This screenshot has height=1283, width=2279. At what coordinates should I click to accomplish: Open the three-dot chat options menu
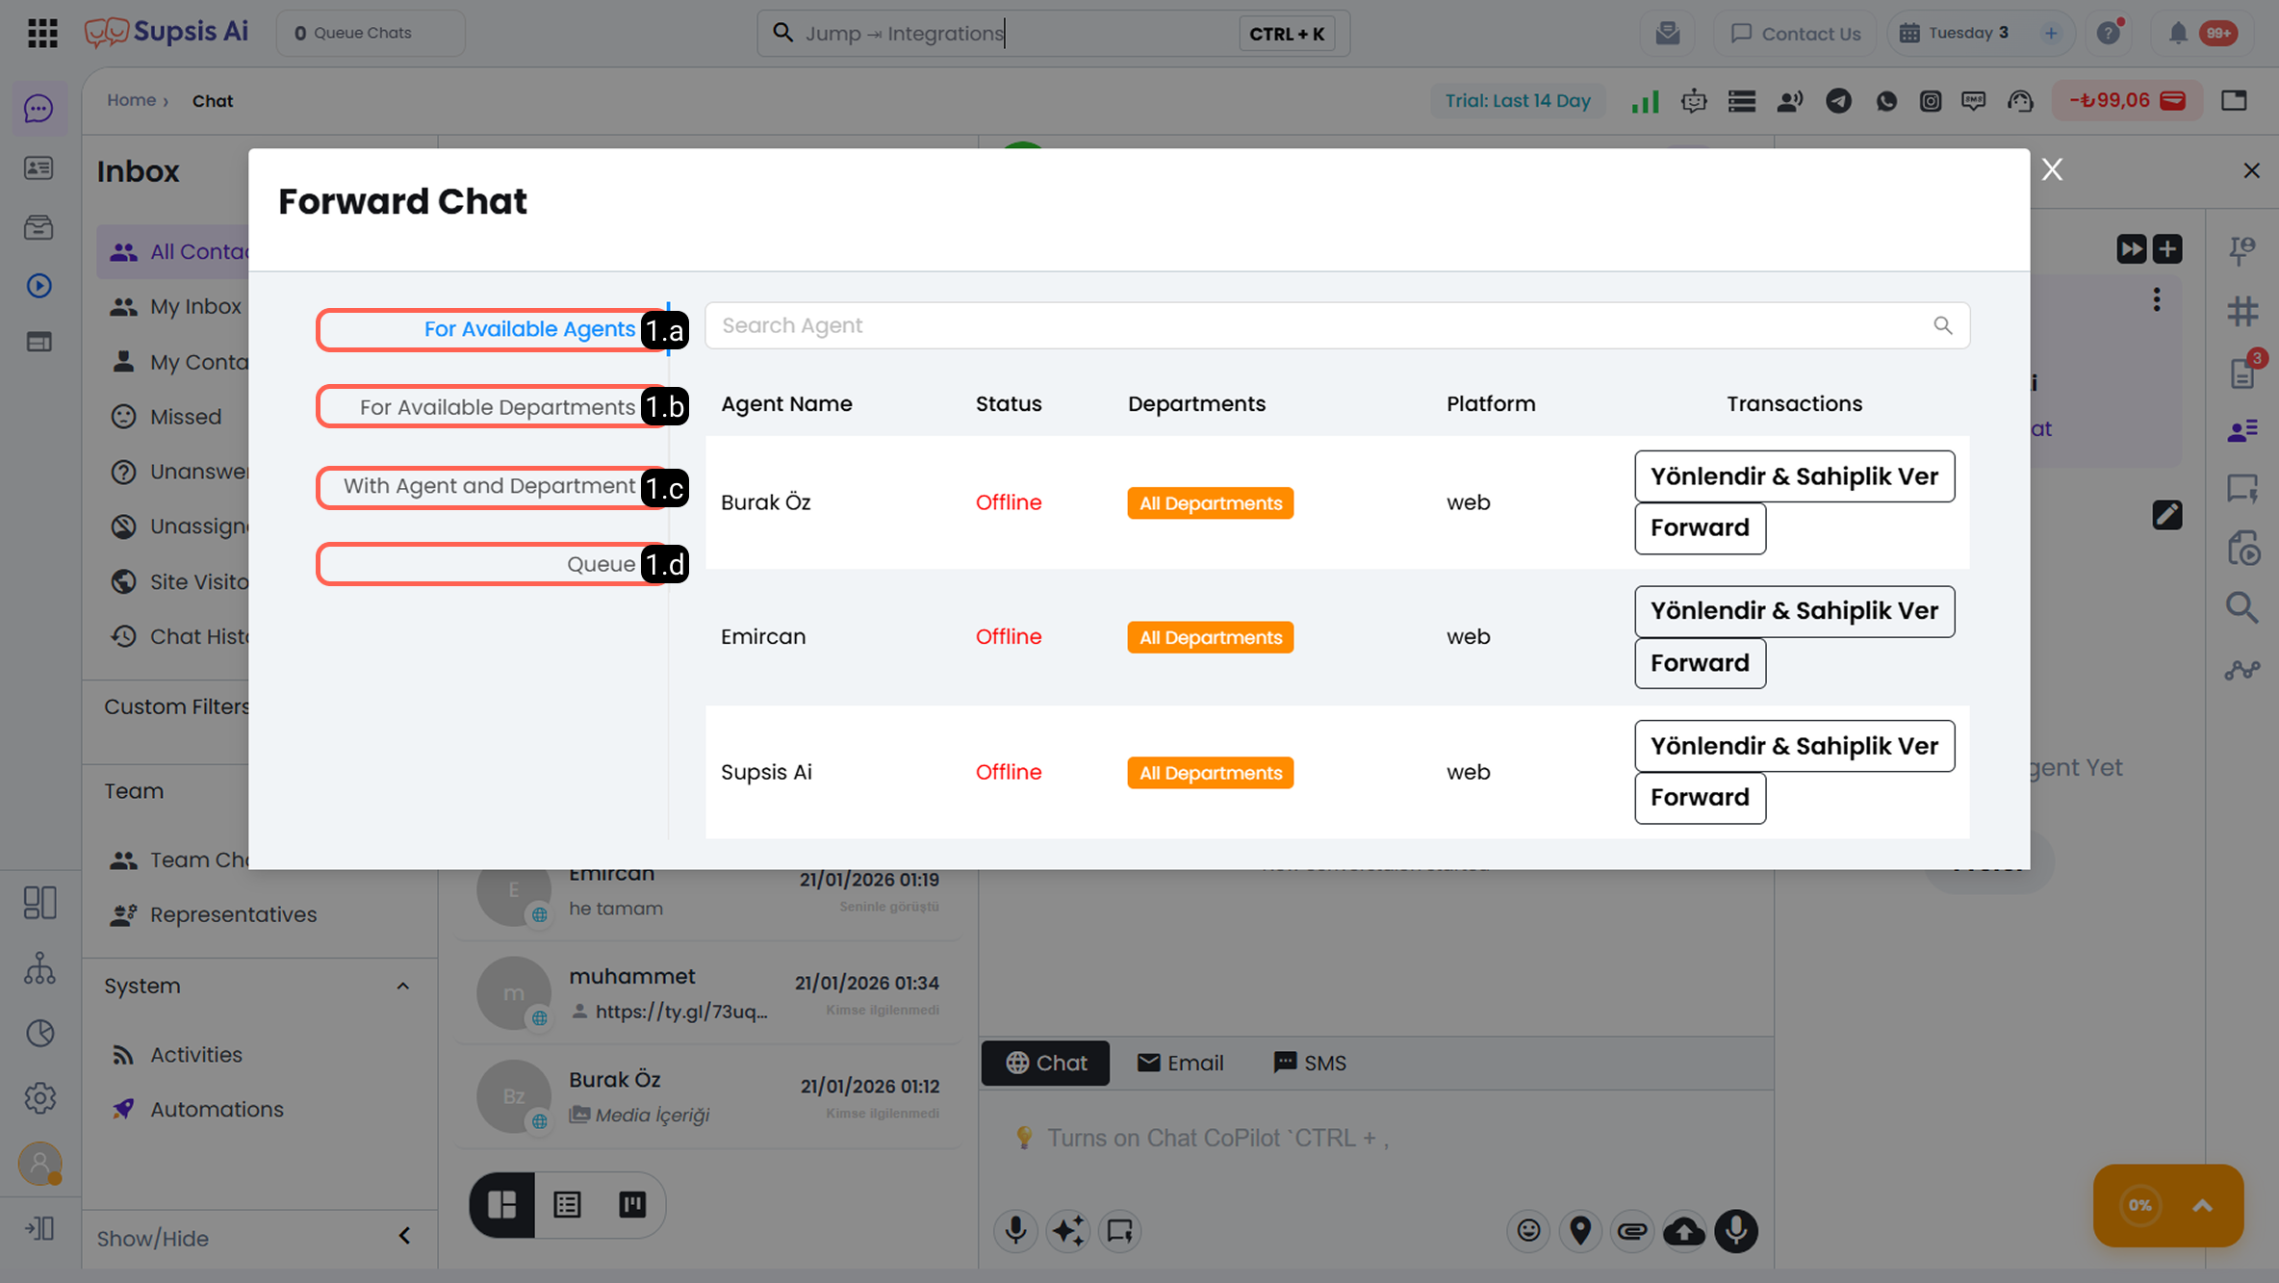click(x=2157, y=300)
